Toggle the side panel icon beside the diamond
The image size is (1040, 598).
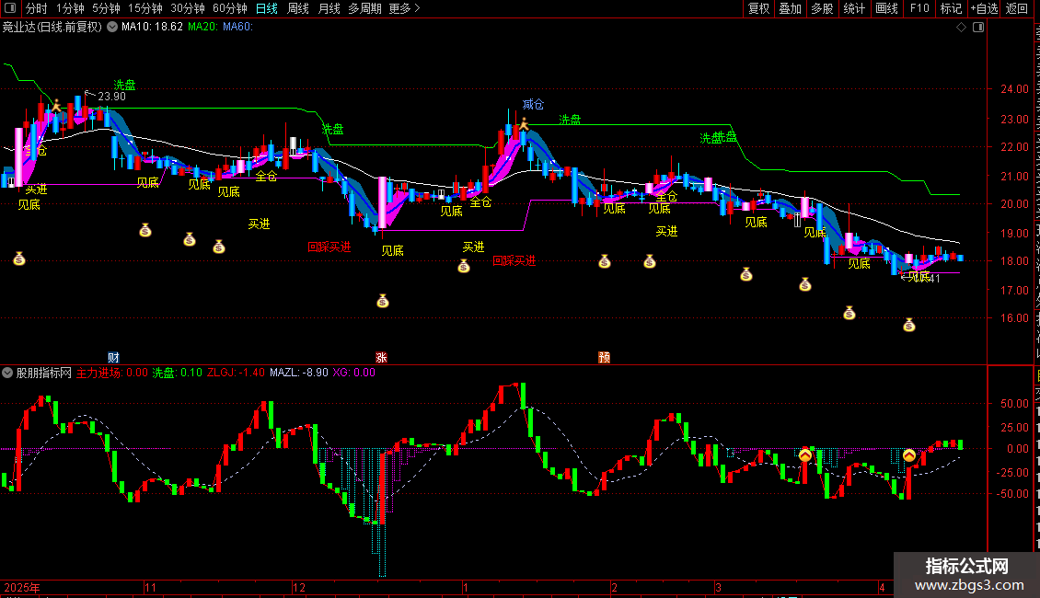[978, 28]
